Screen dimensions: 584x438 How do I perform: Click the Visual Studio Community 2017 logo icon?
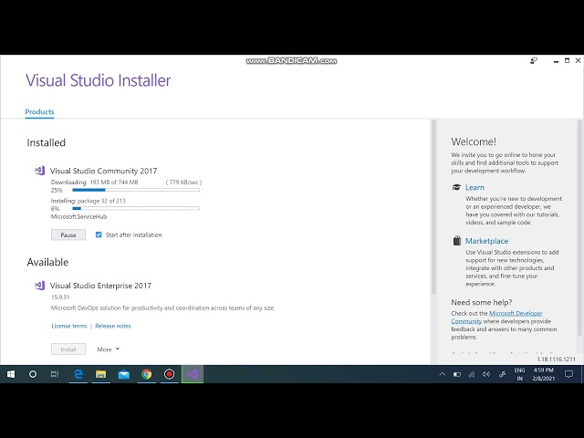coord(40,171)
